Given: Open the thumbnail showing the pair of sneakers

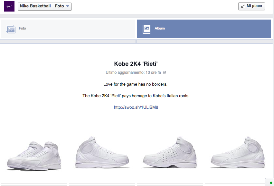Looking at the screenshot, I should point(34,150).
